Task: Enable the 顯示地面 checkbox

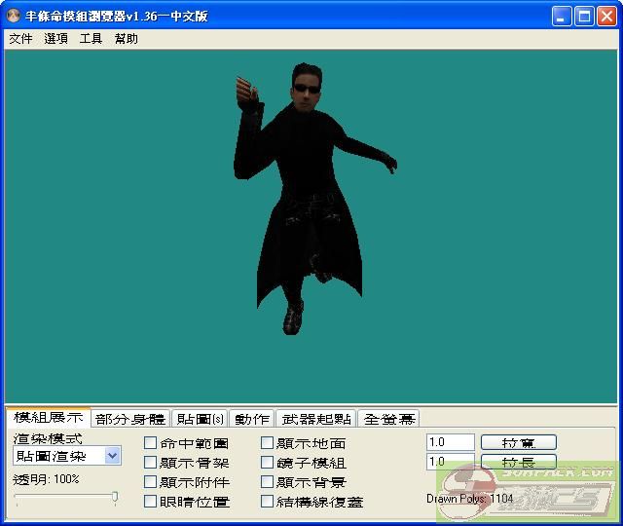Action: [268, 443]
